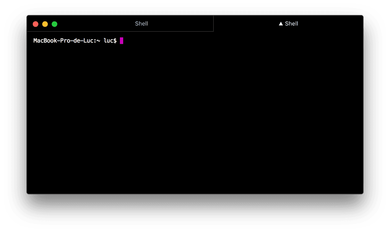390x232 pixels.
Task: Click the yellow minimize button
Action: tap(45, 24)
